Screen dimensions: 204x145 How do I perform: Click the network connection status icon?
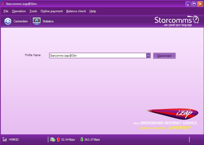(x=53, y=140)
